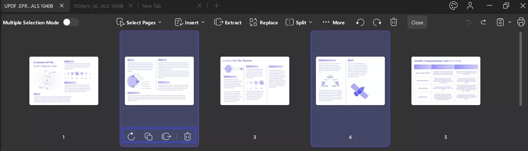Rotate selected pages counterclockwise
528x151 pixels.
click(x=360, y=22)
